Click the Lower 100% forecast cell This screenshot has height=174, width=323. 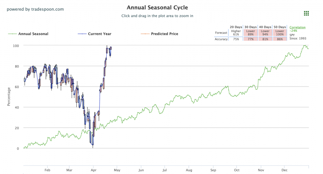pos(279,33)
